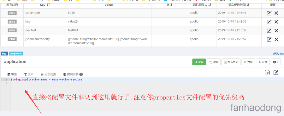Sort the table by Key column

pos(45,5)
